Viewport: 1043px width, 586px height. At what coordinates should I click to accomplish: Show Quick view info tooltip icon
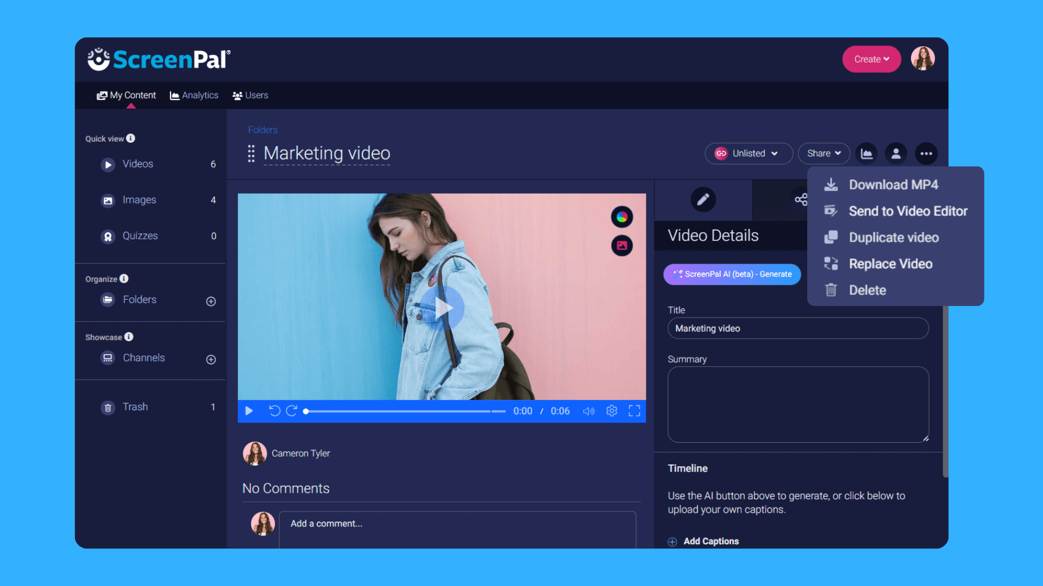tap(131, 138)
